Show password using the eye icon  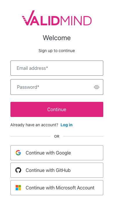pyautogui.click(x=97, y=87)
